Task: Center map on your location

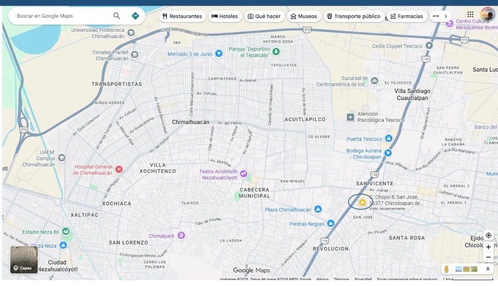Action: 489,235
